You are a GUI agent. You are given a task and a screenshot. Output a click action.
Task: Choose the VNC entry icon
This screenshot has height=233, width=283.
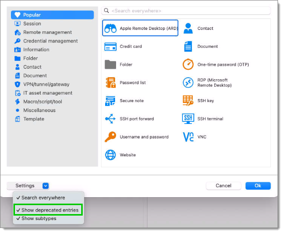coord(188,137)
